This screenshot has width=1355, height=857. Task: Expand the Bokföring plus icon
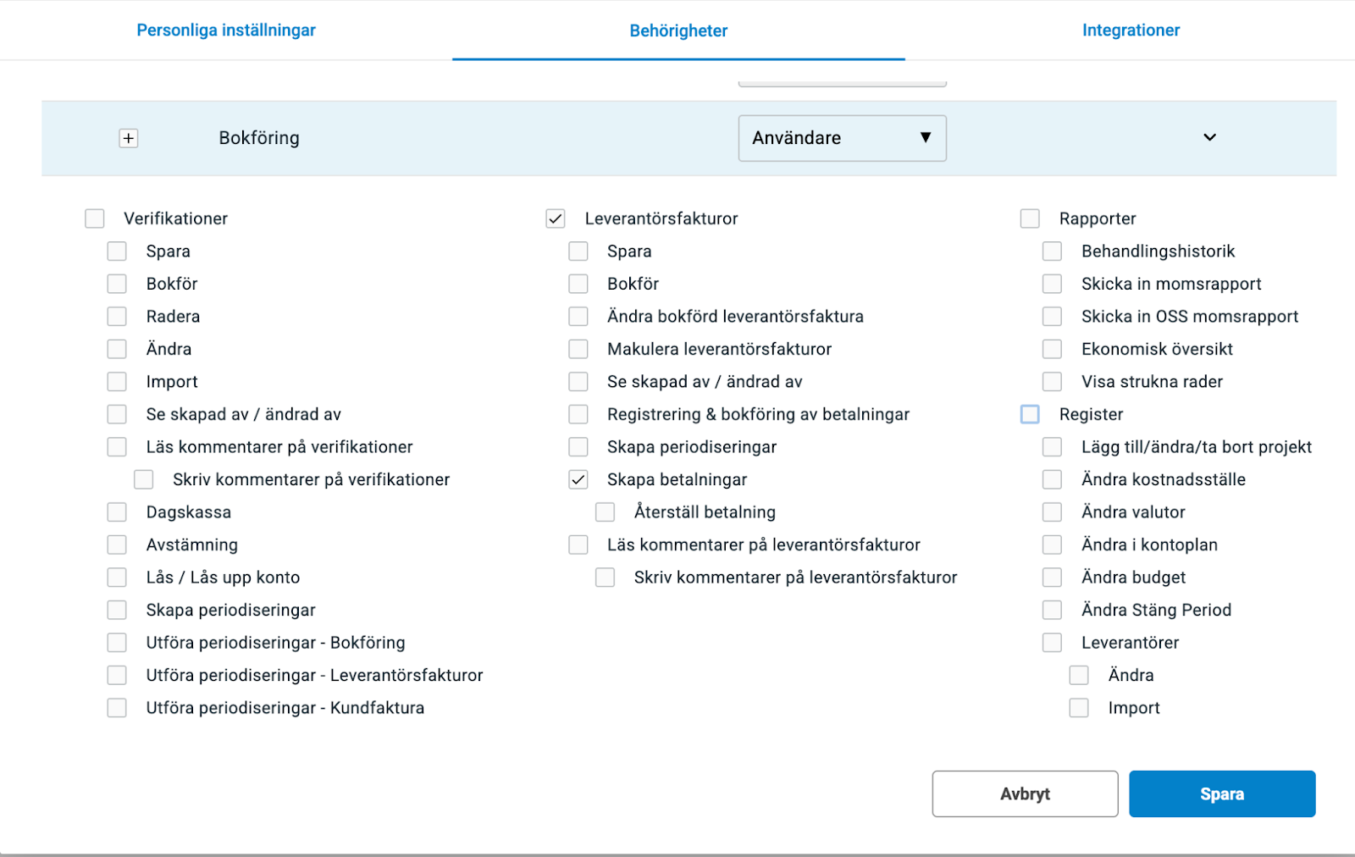coord(129,138)
